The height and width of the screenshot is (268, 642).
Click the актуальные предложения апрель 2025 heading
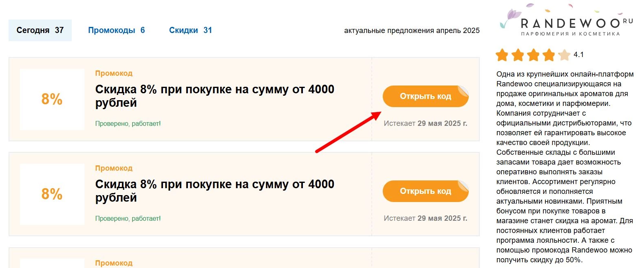coord(412,30)
